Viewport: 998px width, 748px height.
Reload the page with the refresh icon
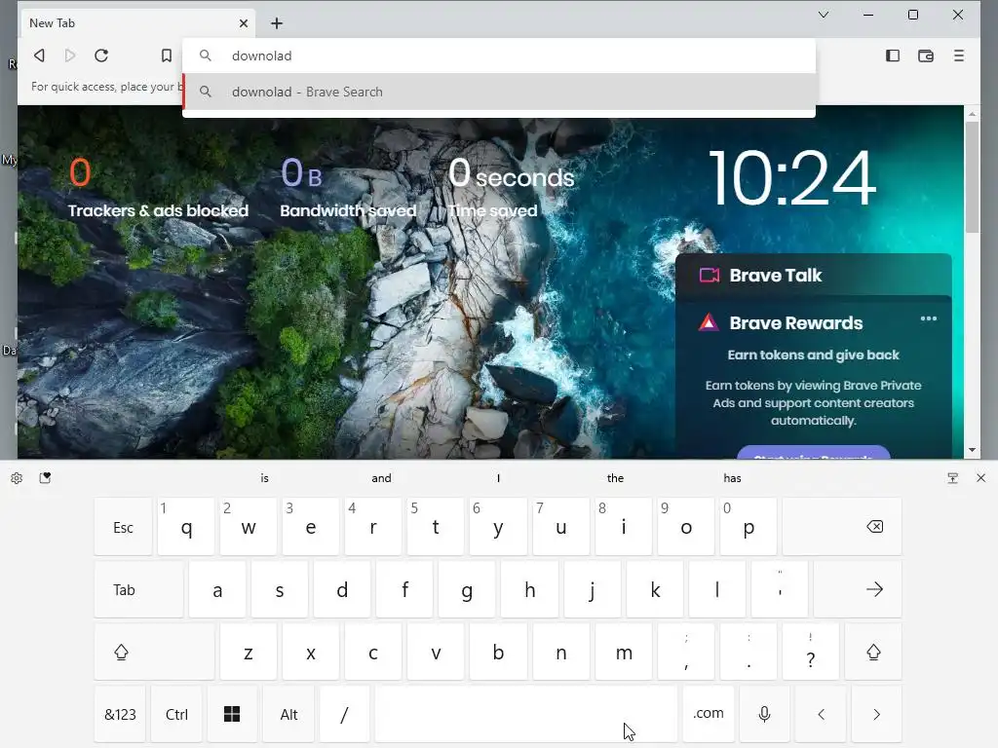[101, 56]
